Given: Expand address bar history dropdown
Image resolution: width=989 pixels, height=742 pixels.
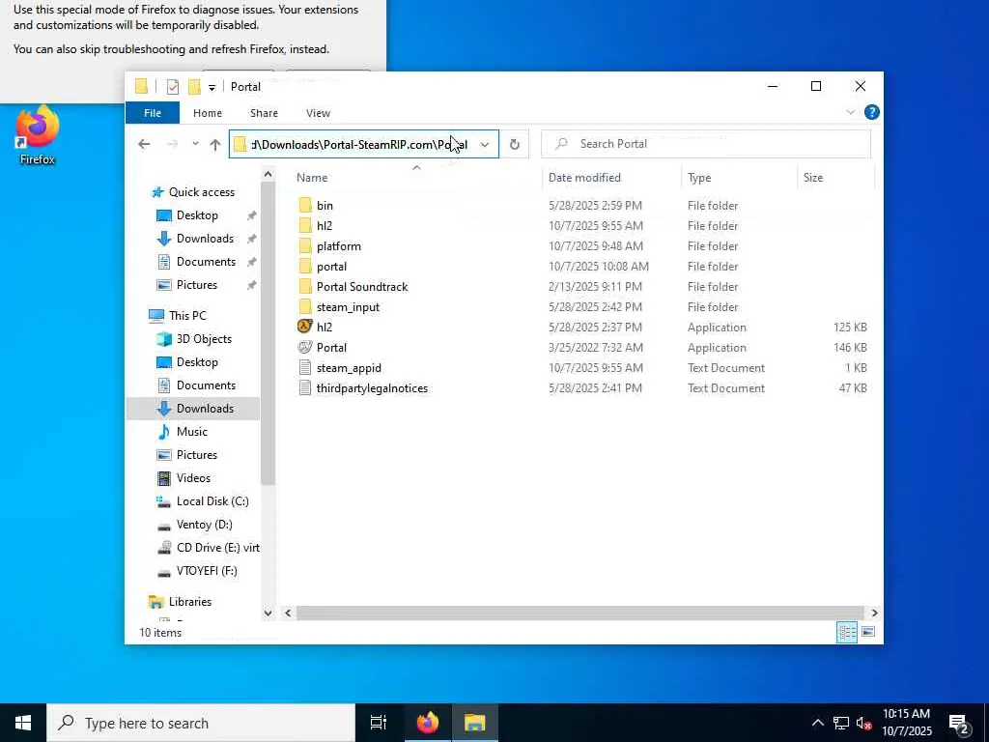Looking at the screenshot, I should tap(485, 145).
